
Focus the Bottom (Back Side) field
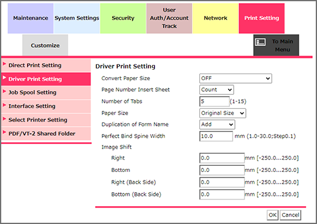[222, 195]
